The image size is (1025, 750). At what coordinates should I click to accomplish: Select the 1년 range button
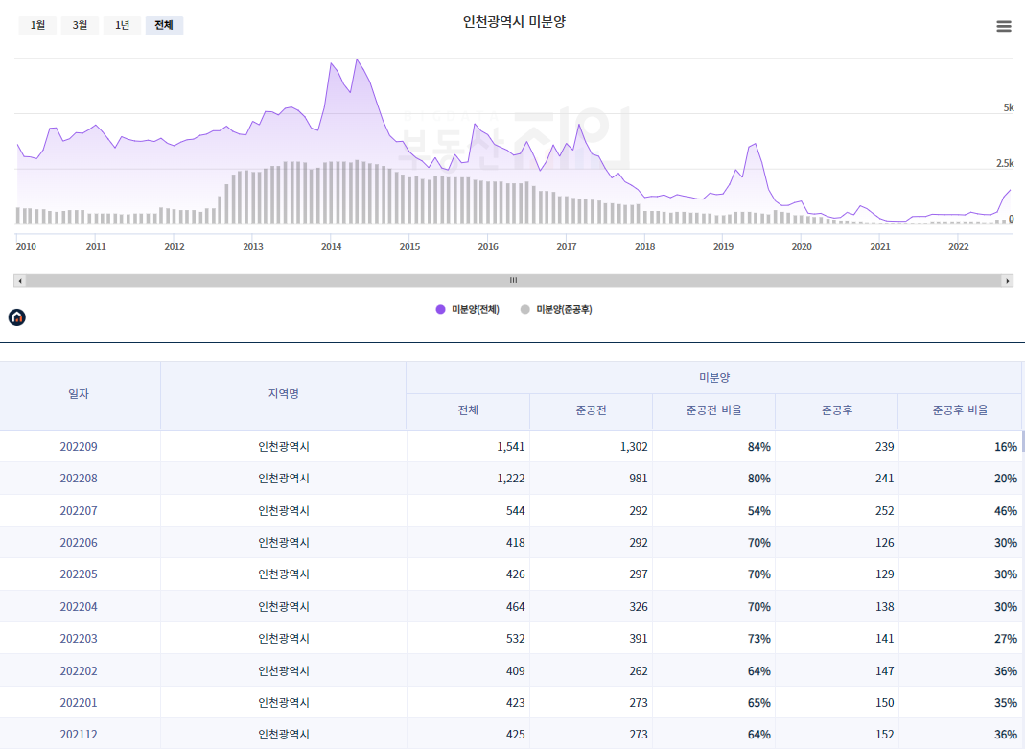pos(122,26)
